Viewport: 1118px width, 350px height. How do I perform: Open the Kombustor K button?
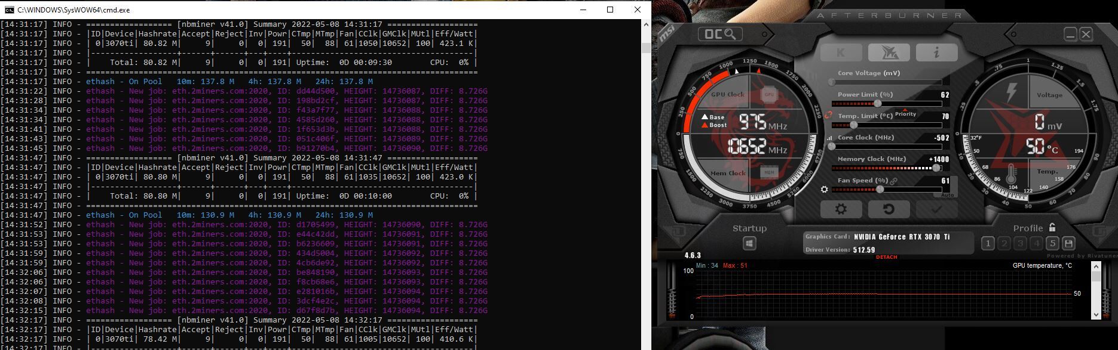coord(841,52)
